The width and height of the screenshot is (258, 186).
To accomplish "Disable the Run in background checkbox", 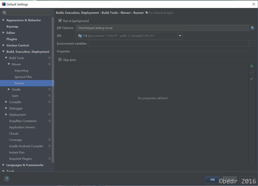I will click(x=60, y=21).
